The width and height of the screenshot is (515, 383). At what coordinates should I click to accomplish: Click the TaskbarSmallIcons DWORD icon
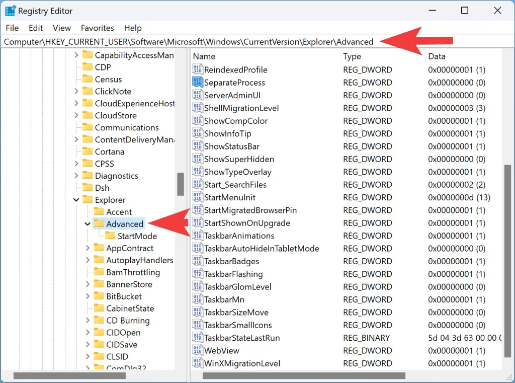(197, 325)
